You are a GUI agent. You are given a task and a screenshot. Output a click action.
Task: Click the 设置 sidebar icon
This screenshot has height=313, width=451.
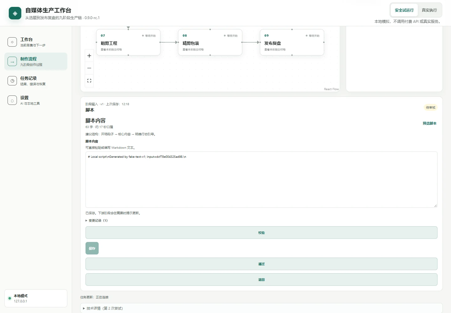click(12, 100)
